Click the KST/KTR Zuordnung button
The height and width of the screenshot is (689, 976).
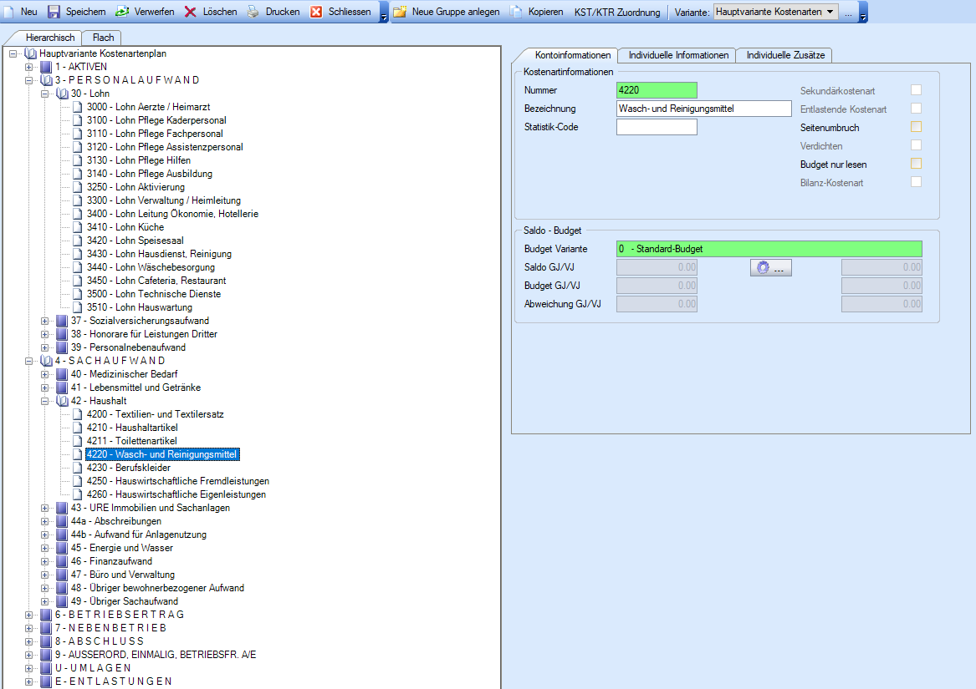pos(616,12)
